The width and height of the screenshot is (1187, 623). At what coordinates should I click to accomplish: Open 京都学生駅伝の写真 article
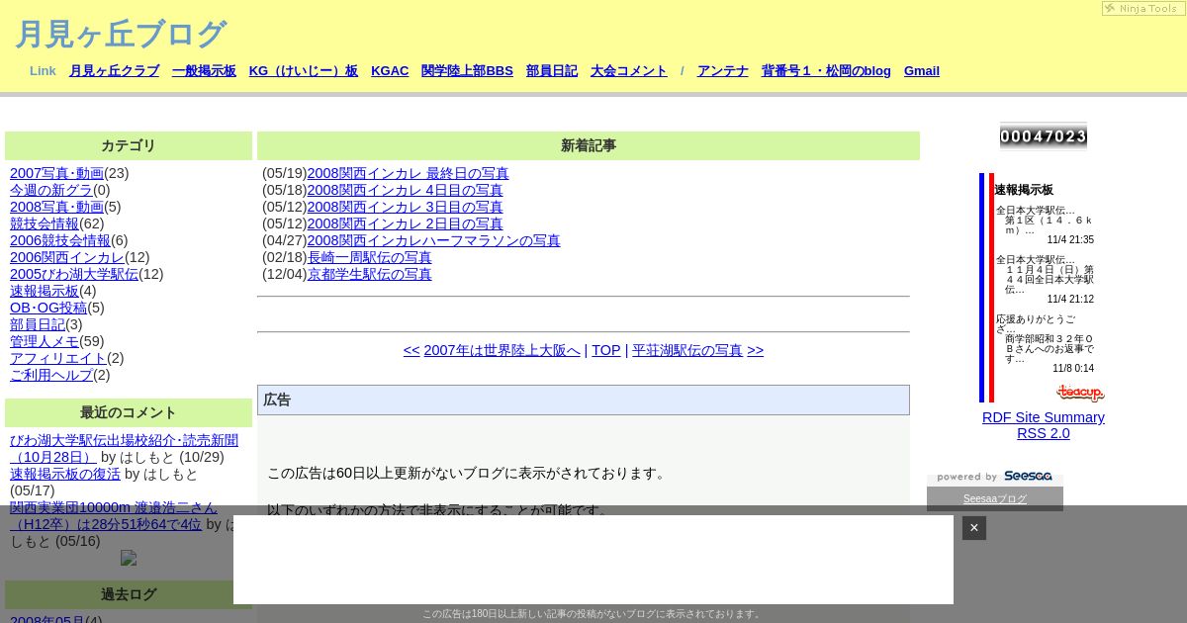tap(370, 274)
